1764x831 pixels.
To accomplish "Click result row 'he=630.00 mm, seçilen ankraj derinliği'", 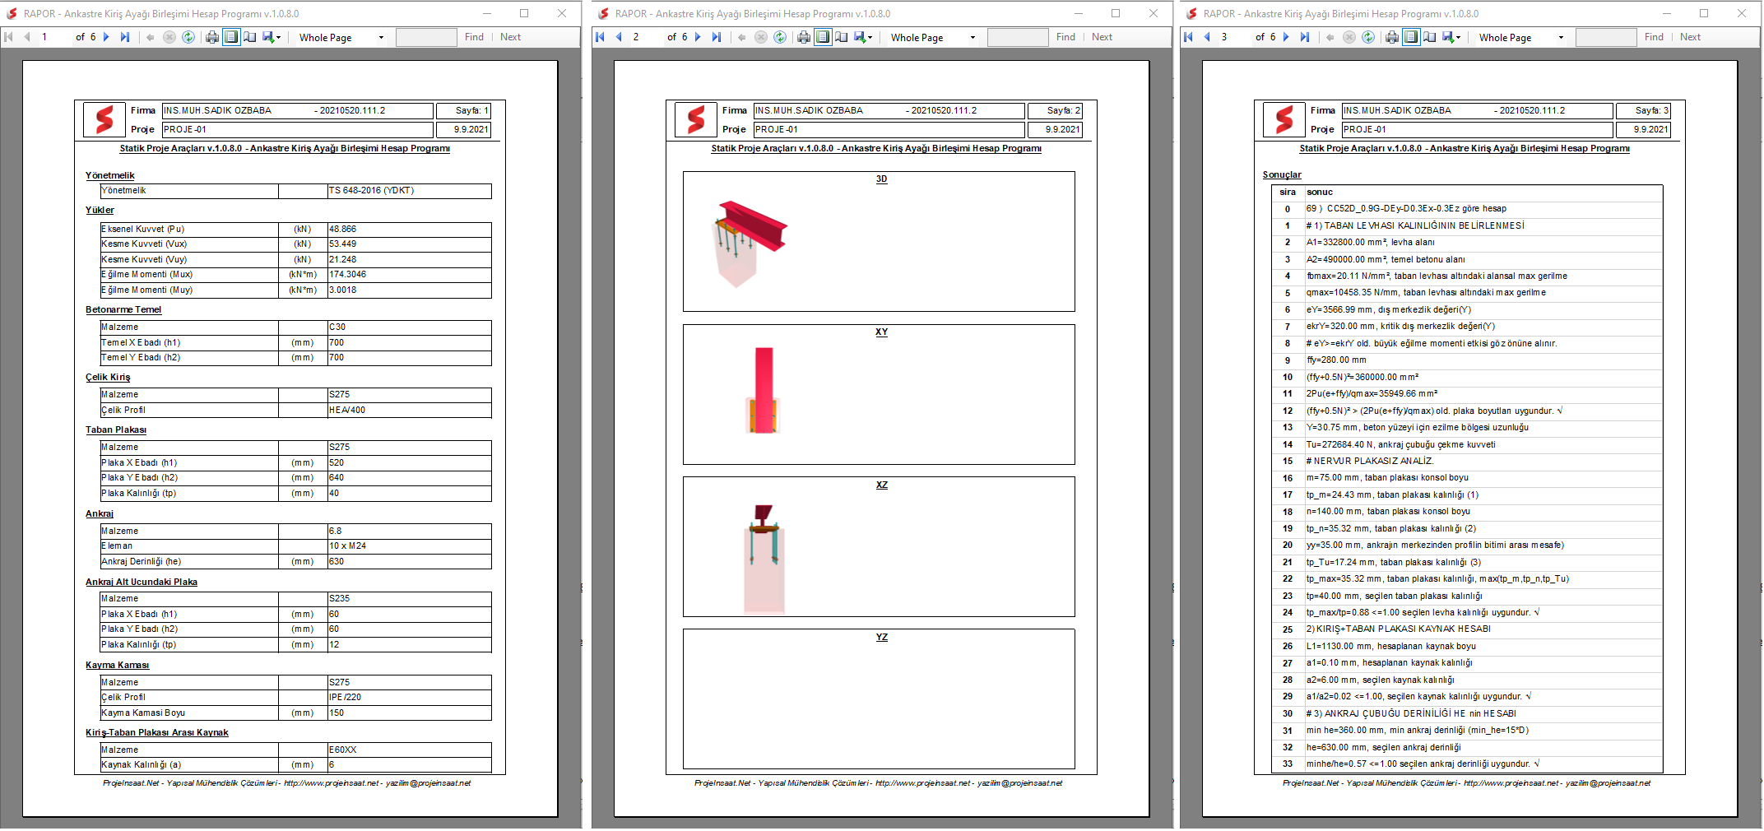I will (1466, 747).
